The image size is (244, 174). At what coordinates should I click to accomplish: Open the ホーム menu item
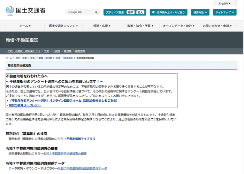click(x=25, y=26)
